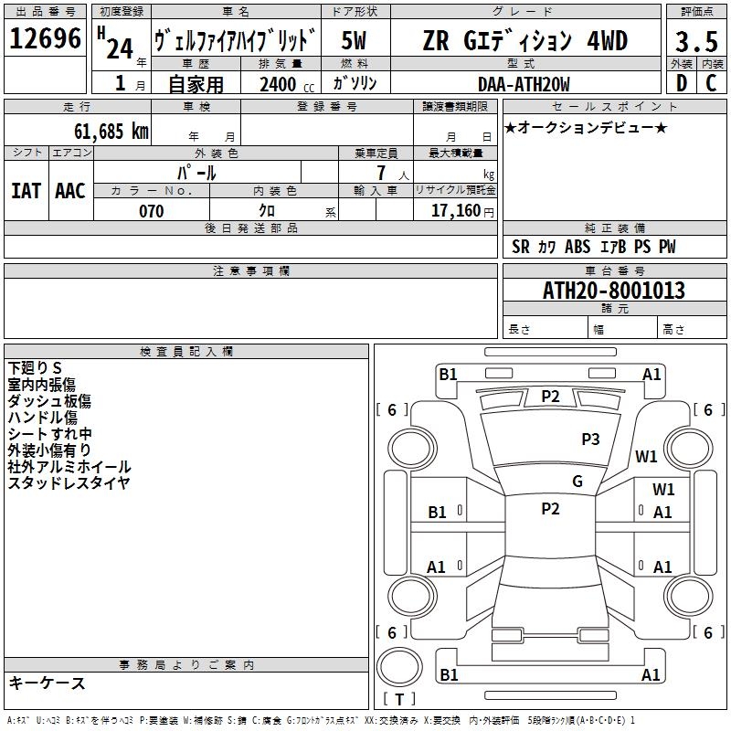Select the P3 mark on the hood
Screen dimensions: 731x731
590,440
